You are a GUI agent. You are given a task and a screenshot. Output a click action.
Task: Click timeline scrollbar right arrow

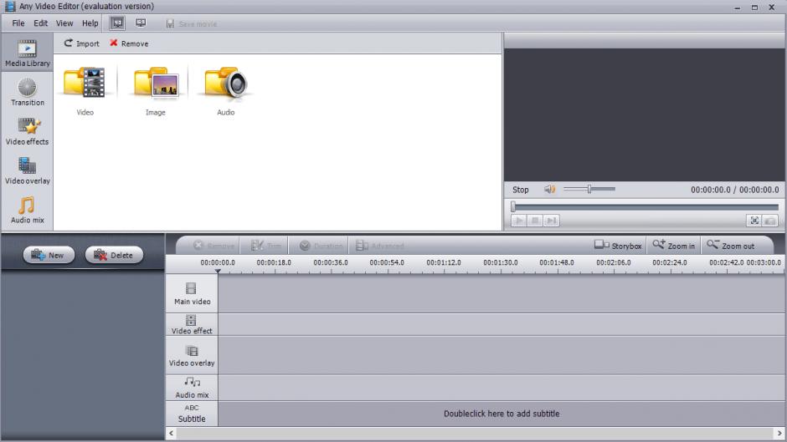pos(779,433)
